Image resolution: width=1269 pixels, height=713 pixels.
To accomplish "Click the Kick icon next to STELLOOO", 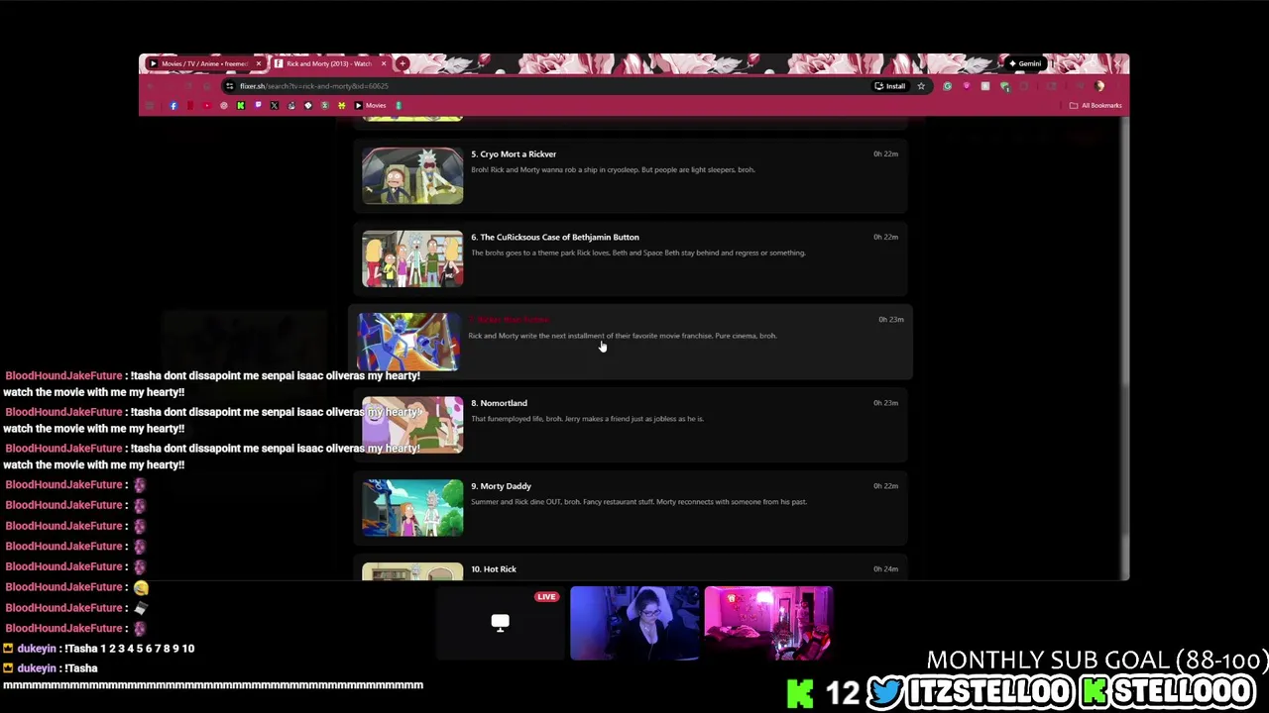I will [1095, 692].
